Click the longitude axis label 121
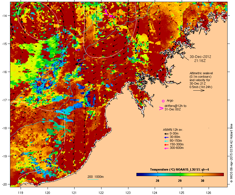Image resolution: width=235 pixels, height=195 pixels. click(x=74, y=193)
